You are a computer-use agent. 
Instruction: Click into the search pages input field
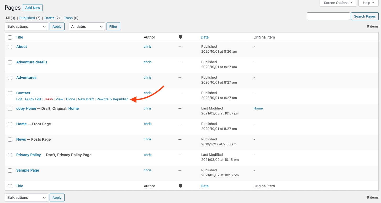coord(328,16)
